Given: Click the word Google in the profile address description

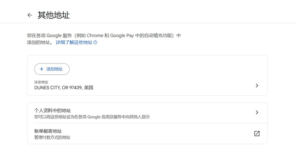Looking at the screenshot, I should pyautogui.click(x=94, y=117).
